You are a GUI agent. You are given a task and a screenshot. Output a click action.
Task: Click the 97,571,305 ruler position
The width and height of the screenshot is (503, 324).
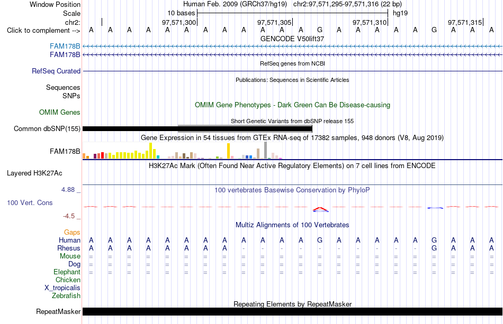274,22
